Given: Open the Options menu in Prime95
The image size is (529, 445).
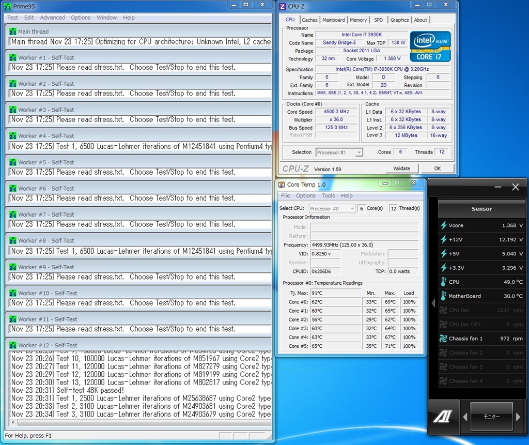Looking at the screenshot, I should [81, 18].
